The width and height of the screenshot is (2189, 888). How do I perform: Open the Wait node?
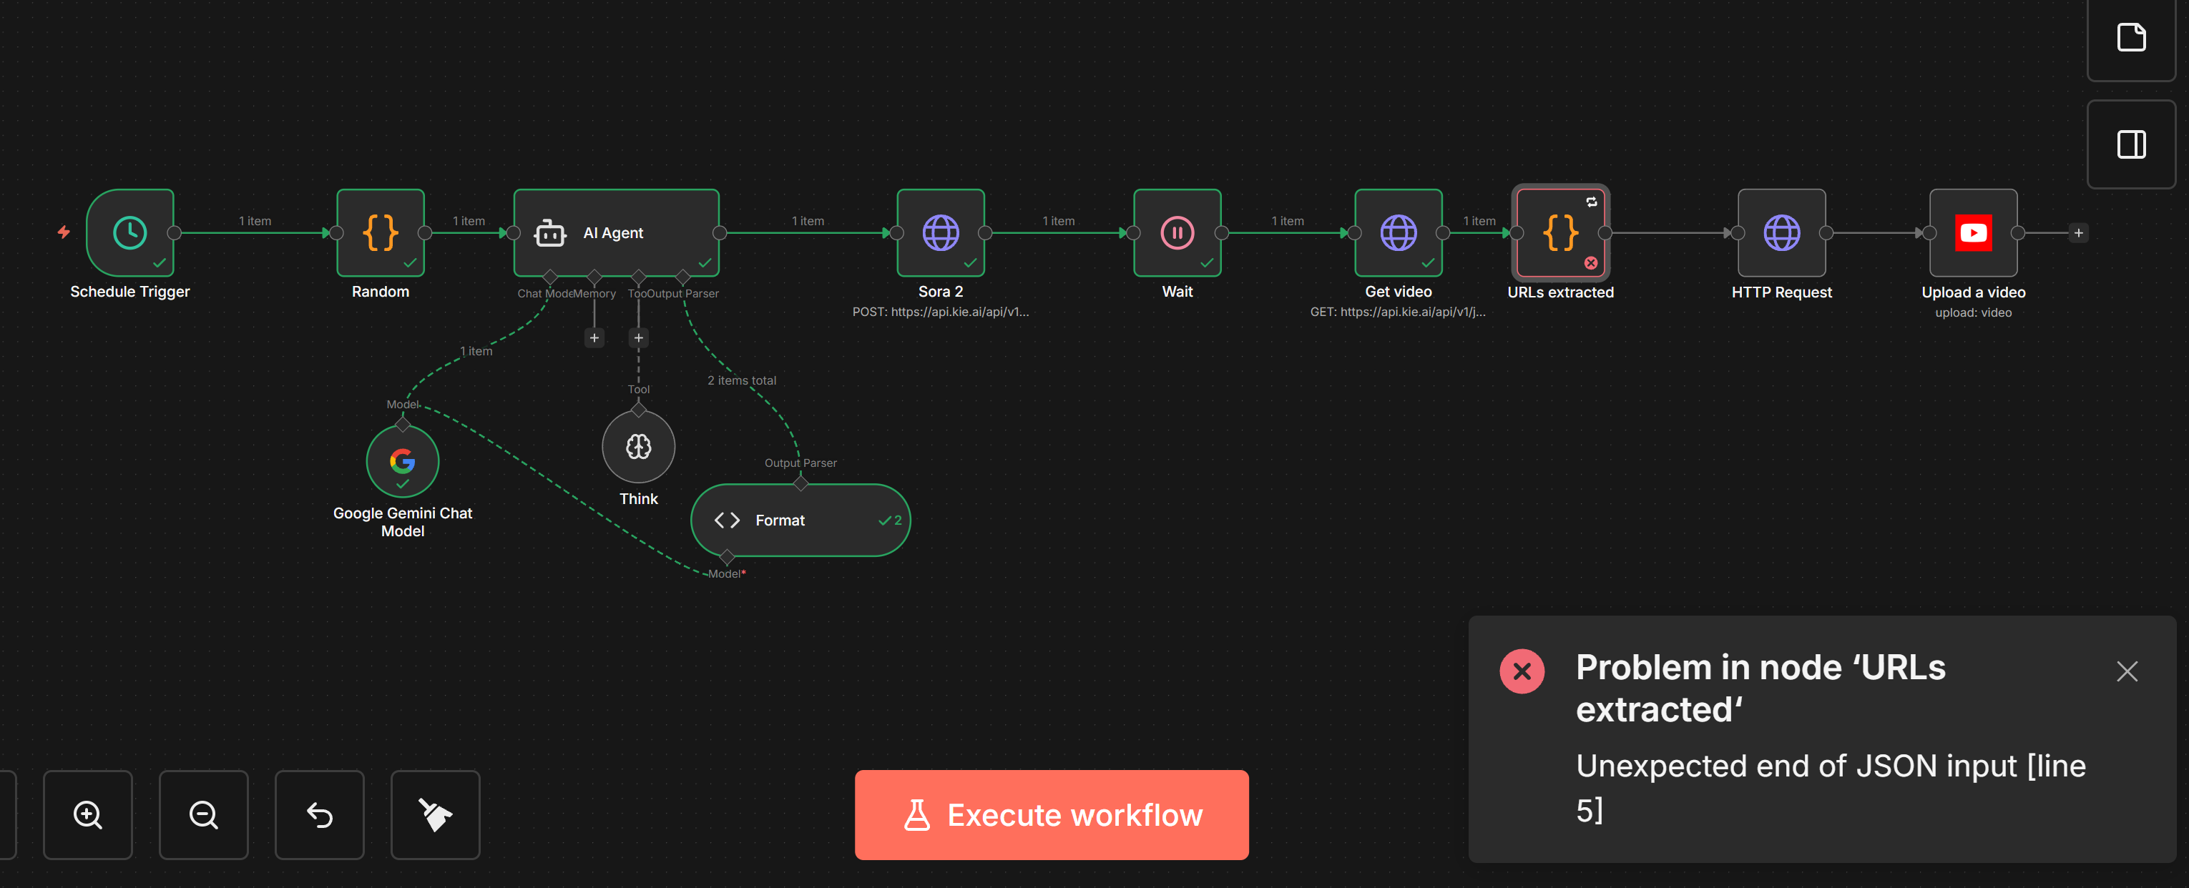click(x=1177, y=232)
